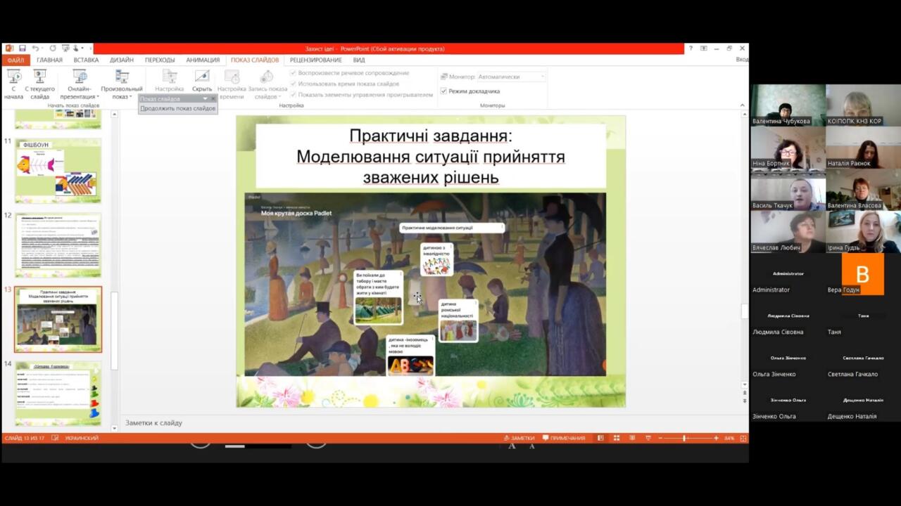The height and width of the screenshot is (506, 901).
Task: Click zoom out minus button
Action: [x=660, y=438]
